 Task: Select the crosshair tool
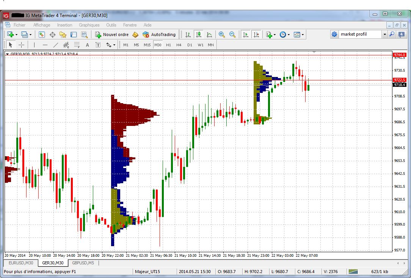click(21, 45)
